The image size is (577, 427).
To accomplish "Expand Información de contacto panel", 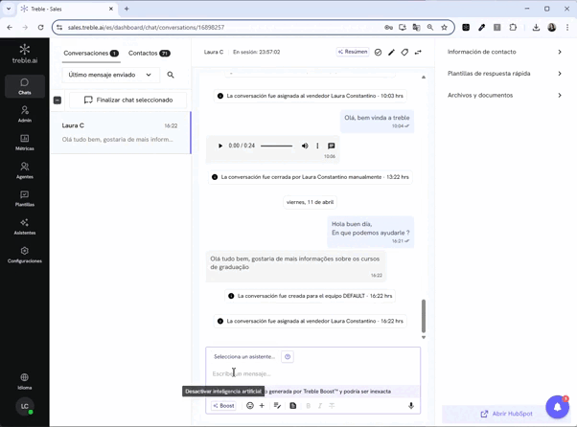I will point(504,52).
